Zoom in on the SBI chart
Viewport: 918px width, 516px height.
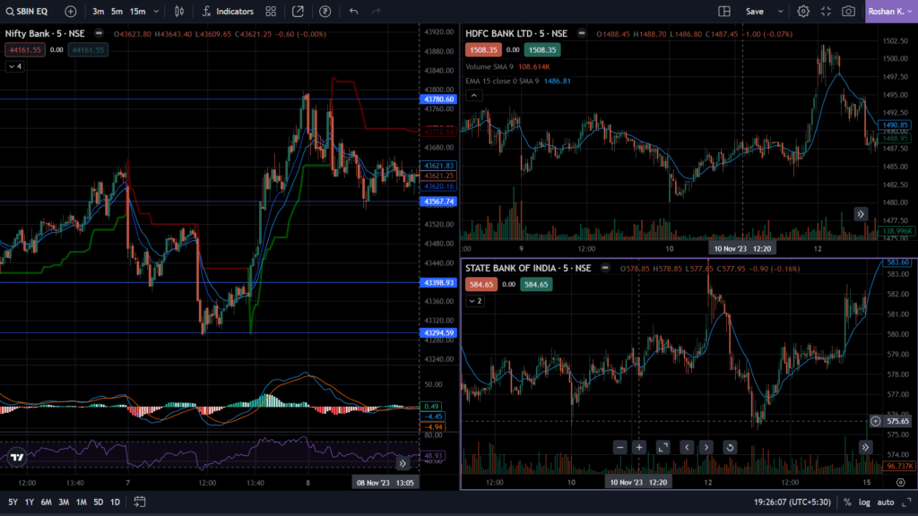coord(639,448)
